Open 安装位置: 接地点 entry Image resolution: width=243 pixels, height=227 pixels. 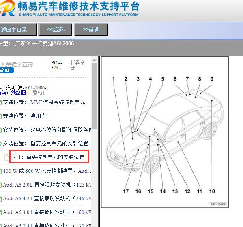tap(24, 116)
